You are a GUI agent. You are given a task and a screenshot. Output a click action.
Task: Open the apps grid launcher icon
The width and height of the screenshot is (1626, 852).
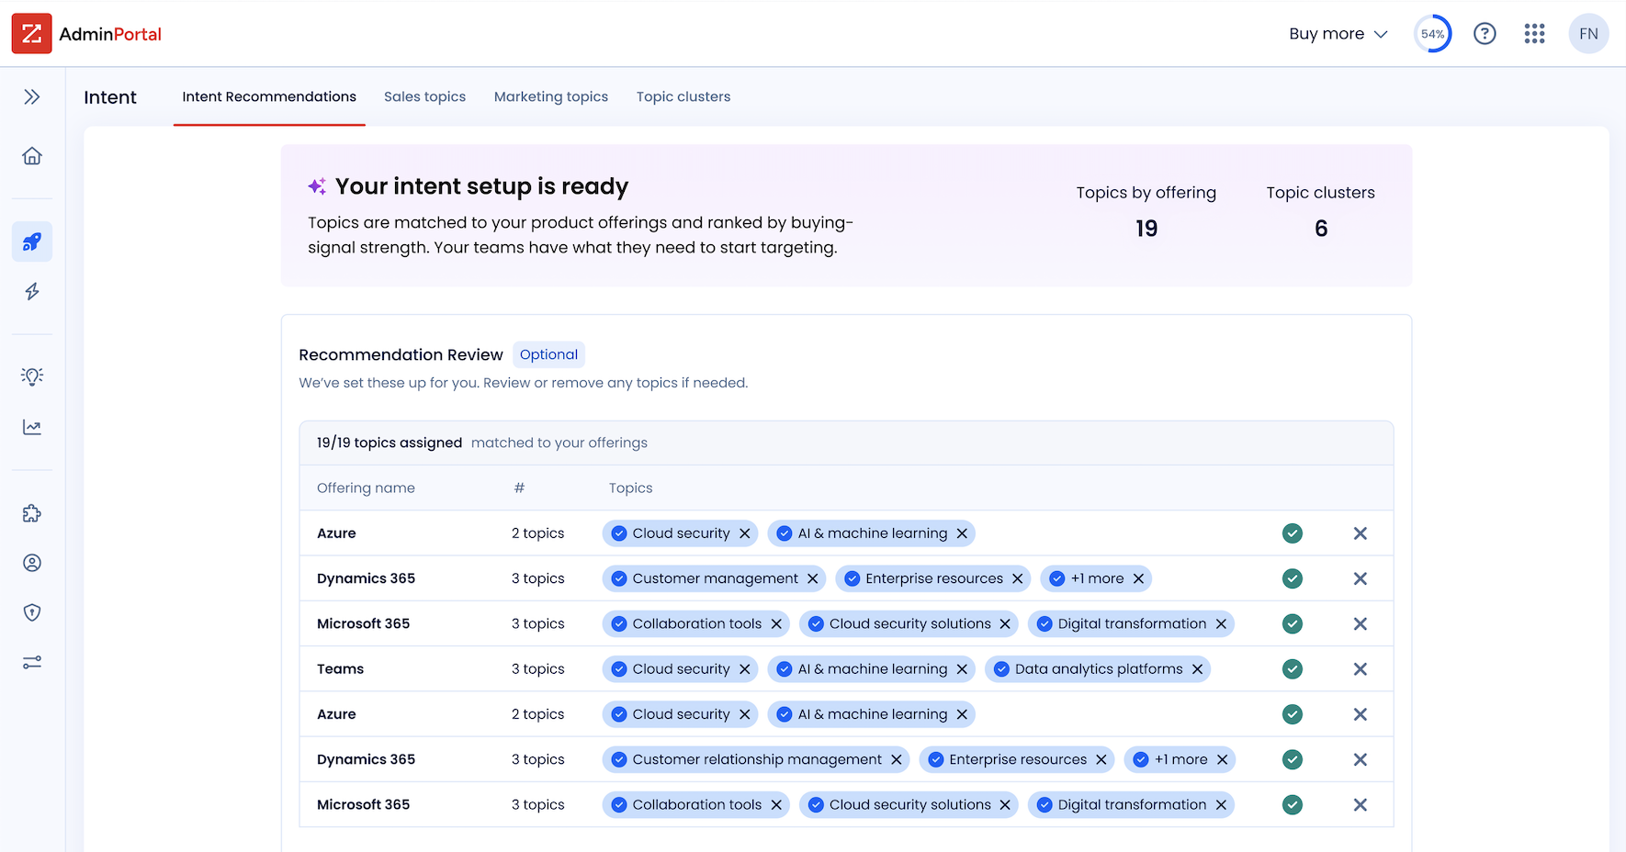[1534, 34]
